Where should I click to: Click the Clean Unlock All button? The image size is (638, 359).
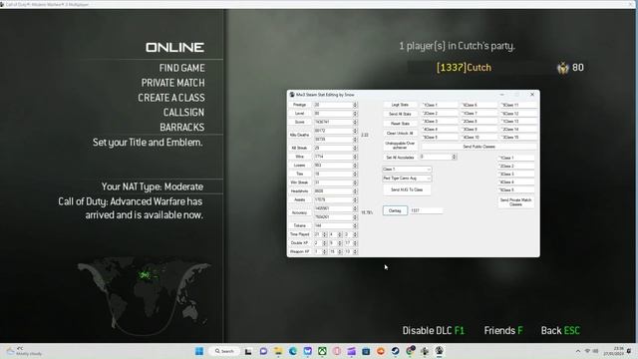click(x=400, y=133)
